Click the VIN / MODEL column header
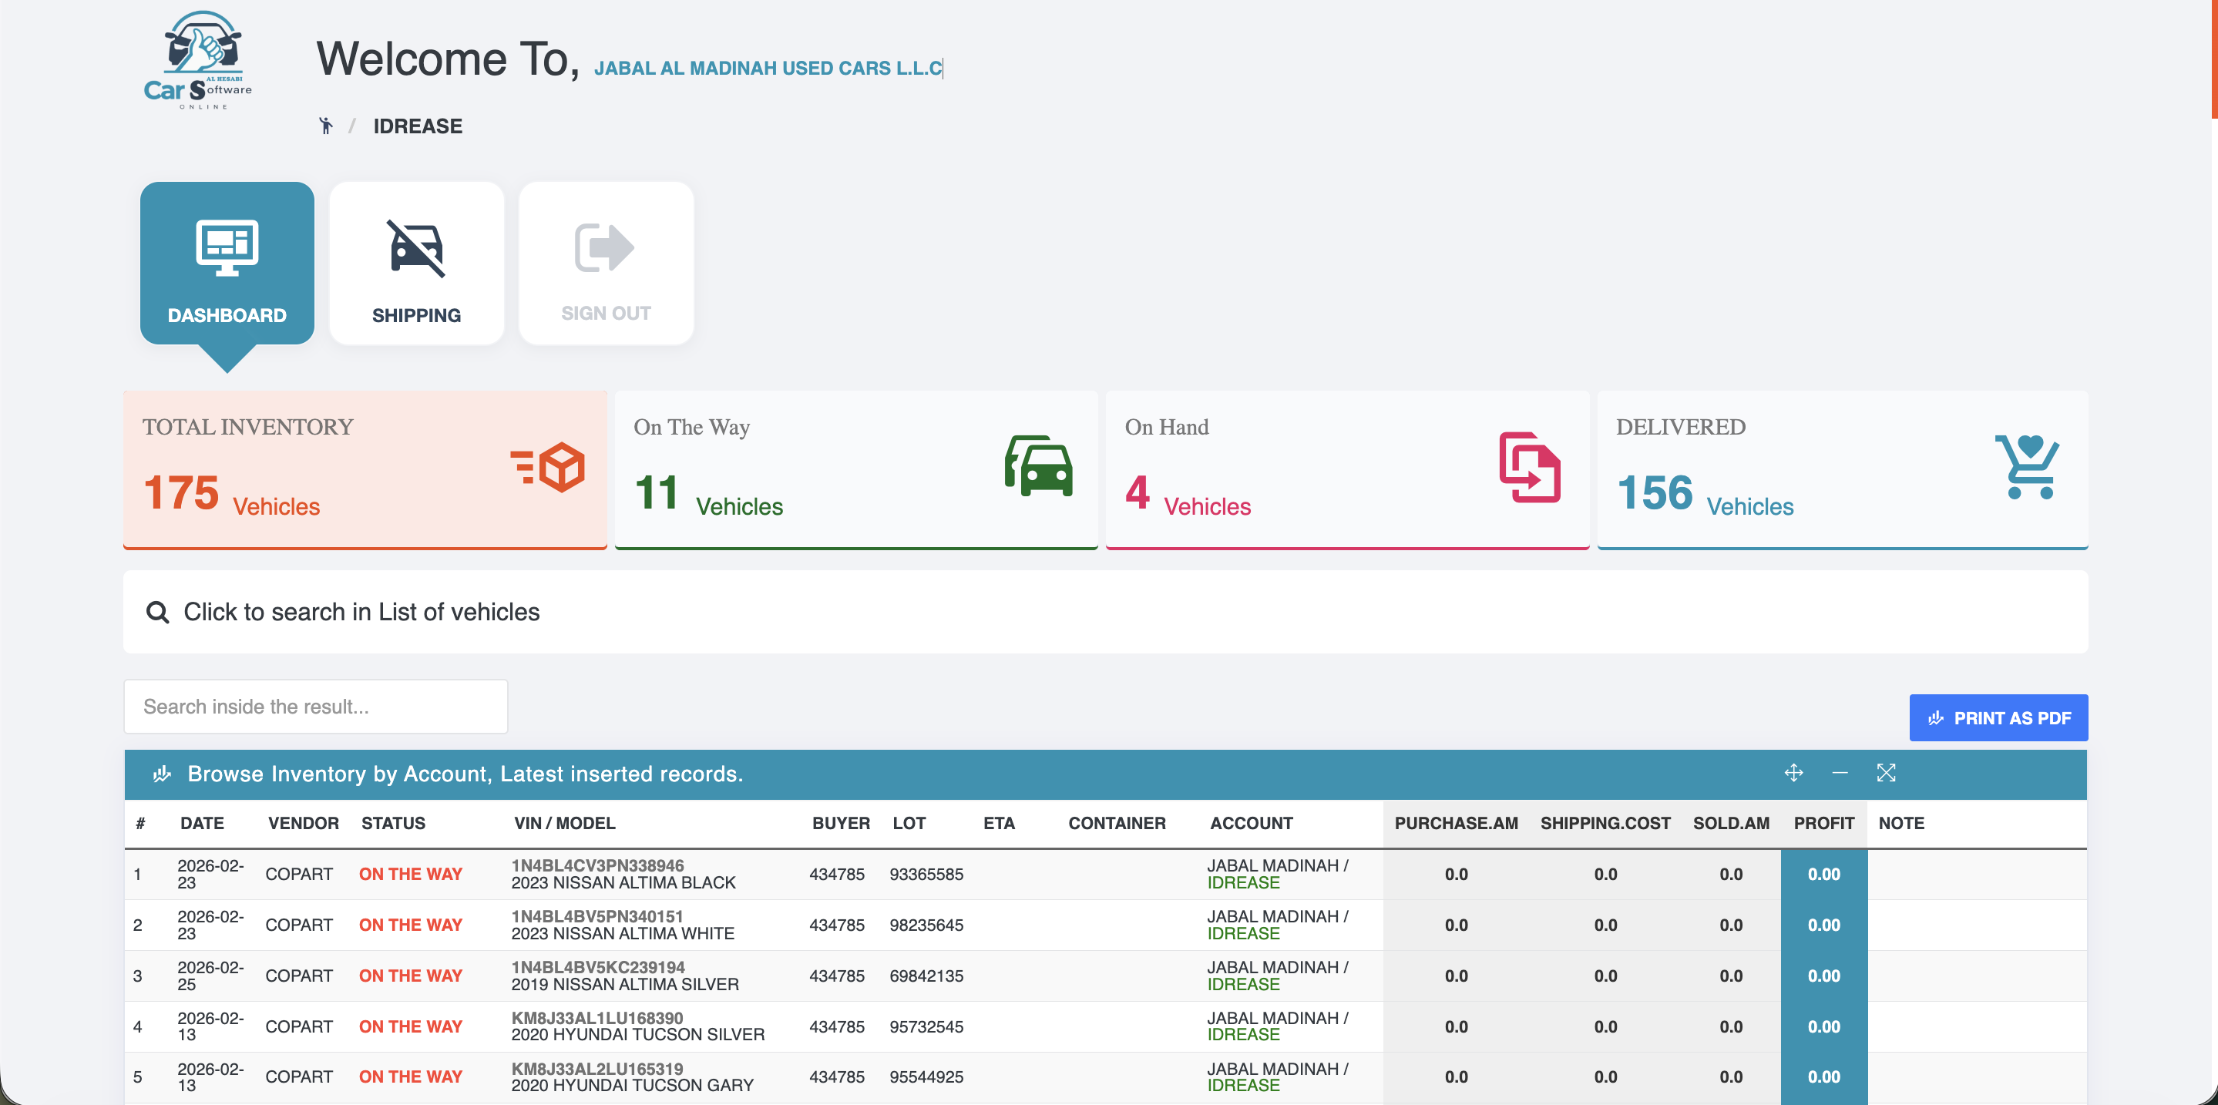This screenshot has width=2218, height=1105. pyautogui.click(x=565, y=824)
